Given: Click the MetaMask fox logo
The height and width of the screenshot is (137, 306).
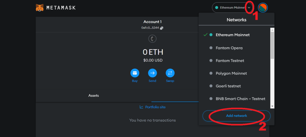Looking at the screenshot, I should tap(40, 7).
